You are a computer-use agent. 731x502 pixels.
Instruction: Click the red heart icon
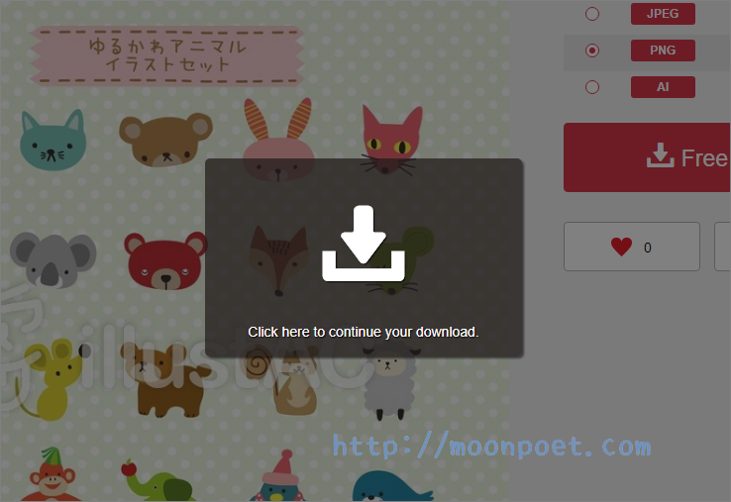pyautogui.click(x=621, y=247)
